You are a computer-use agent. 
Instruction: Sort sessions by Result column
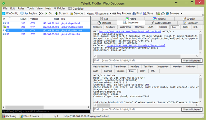pos(23,19)
